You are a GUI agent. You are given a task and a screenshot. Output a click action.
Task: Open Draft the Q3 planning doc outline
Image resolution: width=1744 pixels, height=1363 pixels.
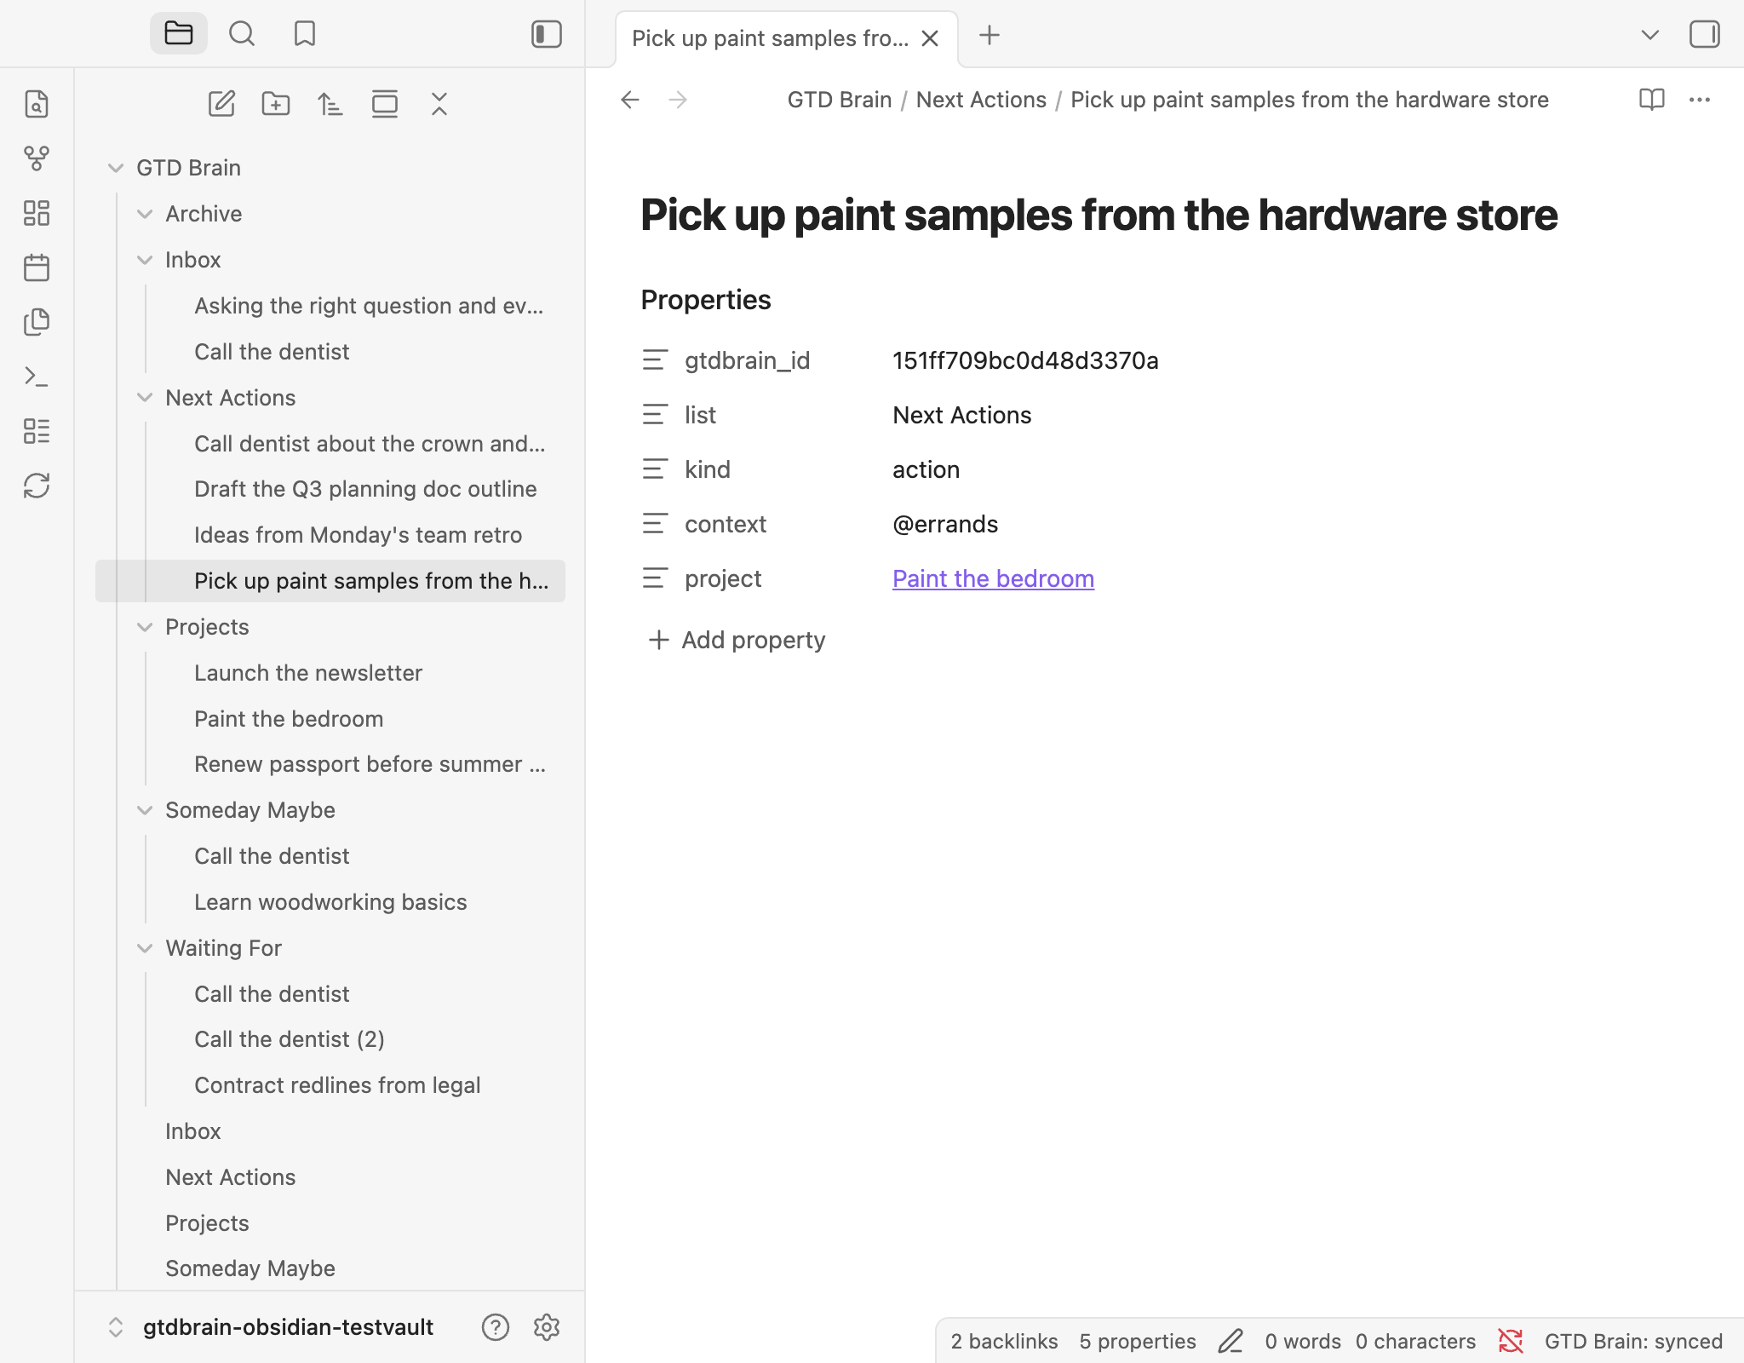pos(365,489)
